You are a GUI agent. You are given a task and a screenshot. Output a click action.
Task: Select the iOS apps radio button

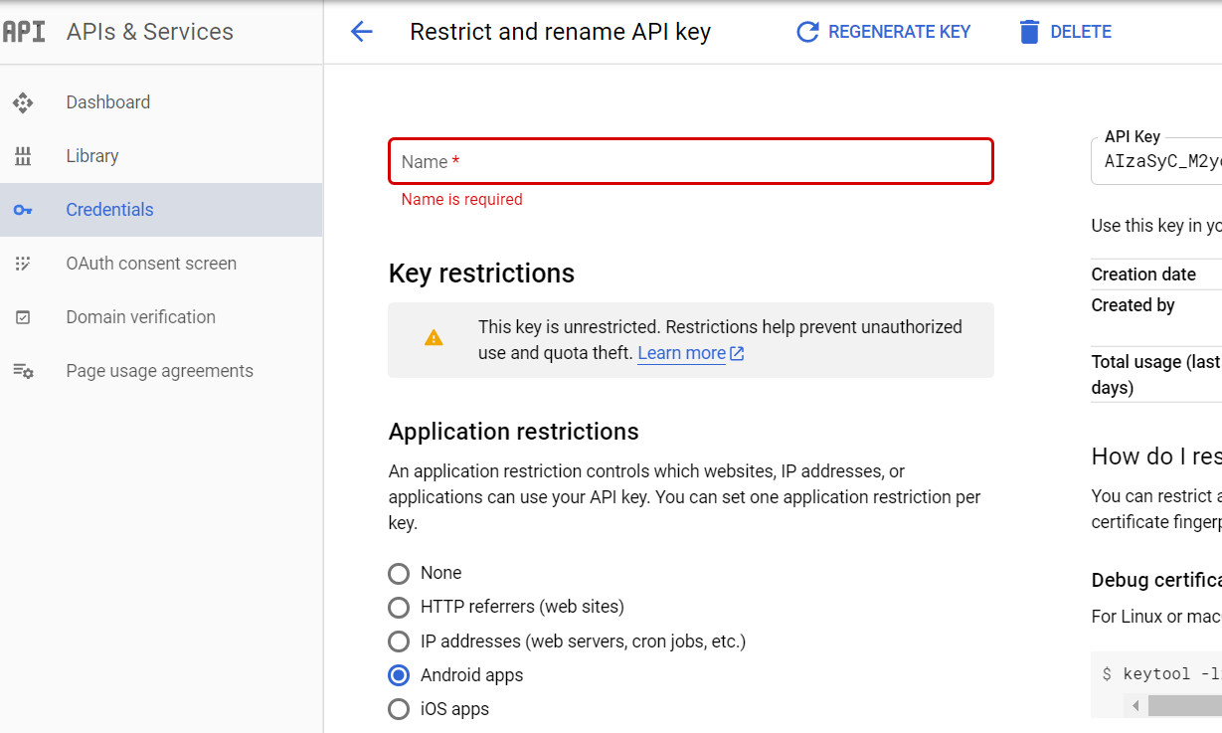point(399,709)
